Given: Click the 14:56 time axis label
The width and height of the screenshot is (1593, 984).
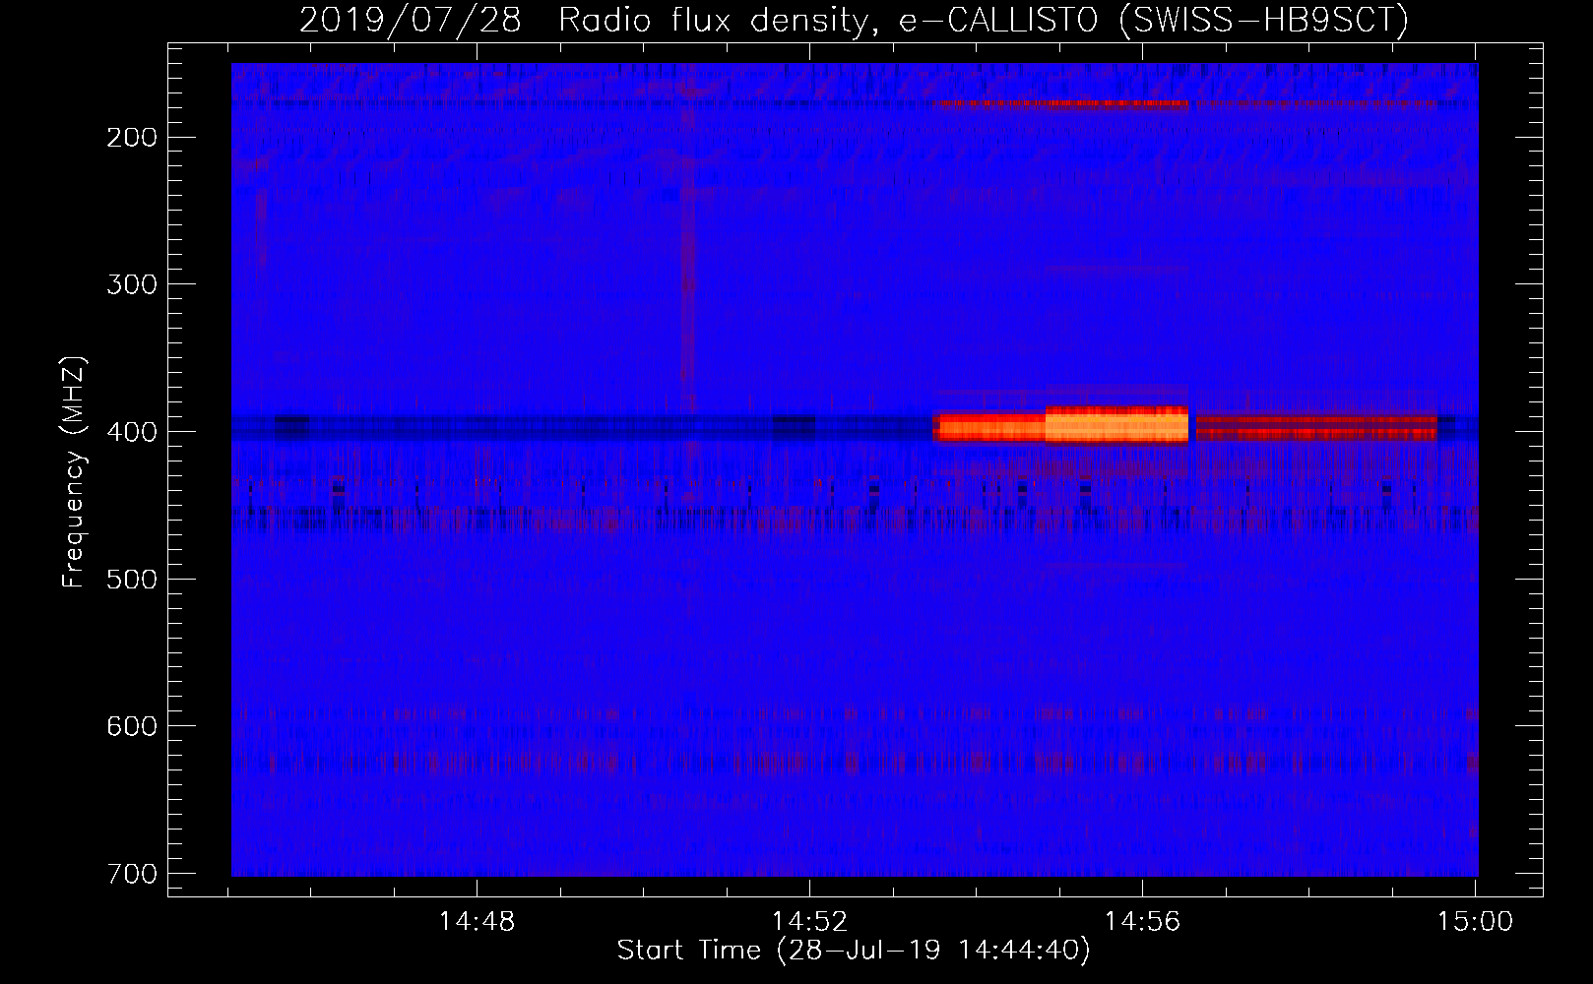Looking at the screenshot, I should pos(1142,922).
